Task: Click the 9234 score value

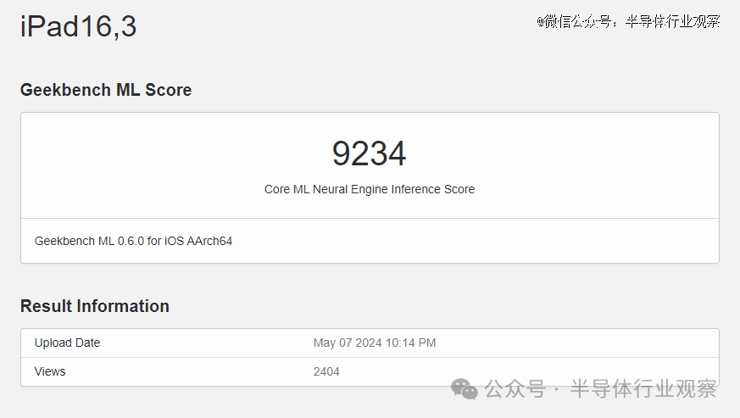Action: pyautogui.click(x=369, y=153)
